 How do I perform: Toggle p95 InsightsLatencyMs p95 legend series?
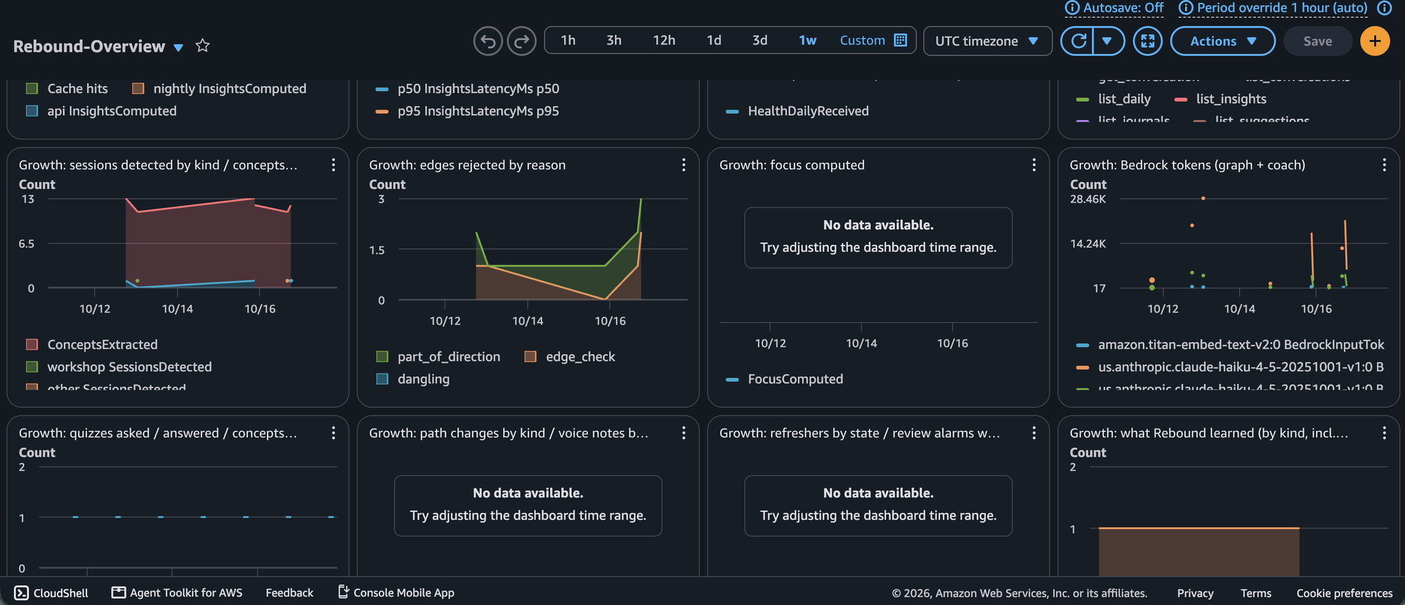[x=468, y=111]
